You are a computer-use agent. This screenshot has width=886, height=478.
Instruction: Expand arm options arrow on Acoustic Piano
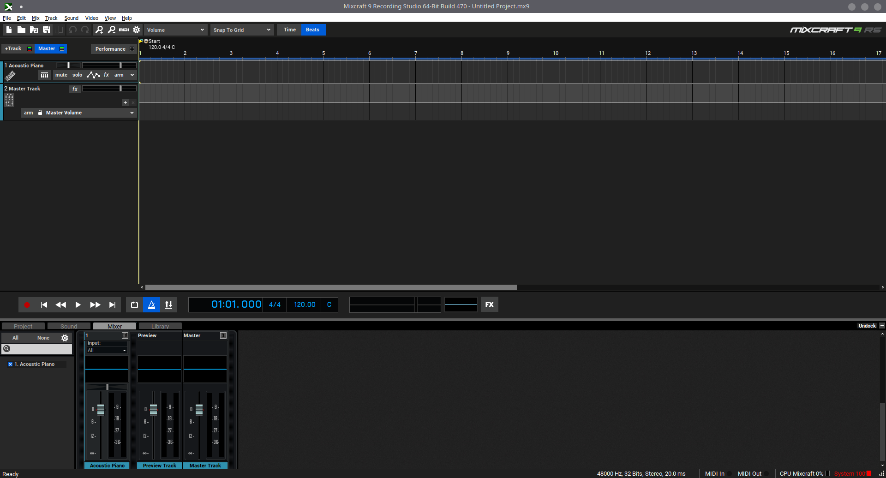tap(132, 75)
